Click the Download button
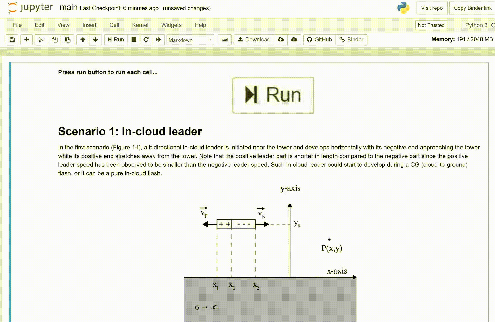The image size is (495, 322). click(254, 40)
